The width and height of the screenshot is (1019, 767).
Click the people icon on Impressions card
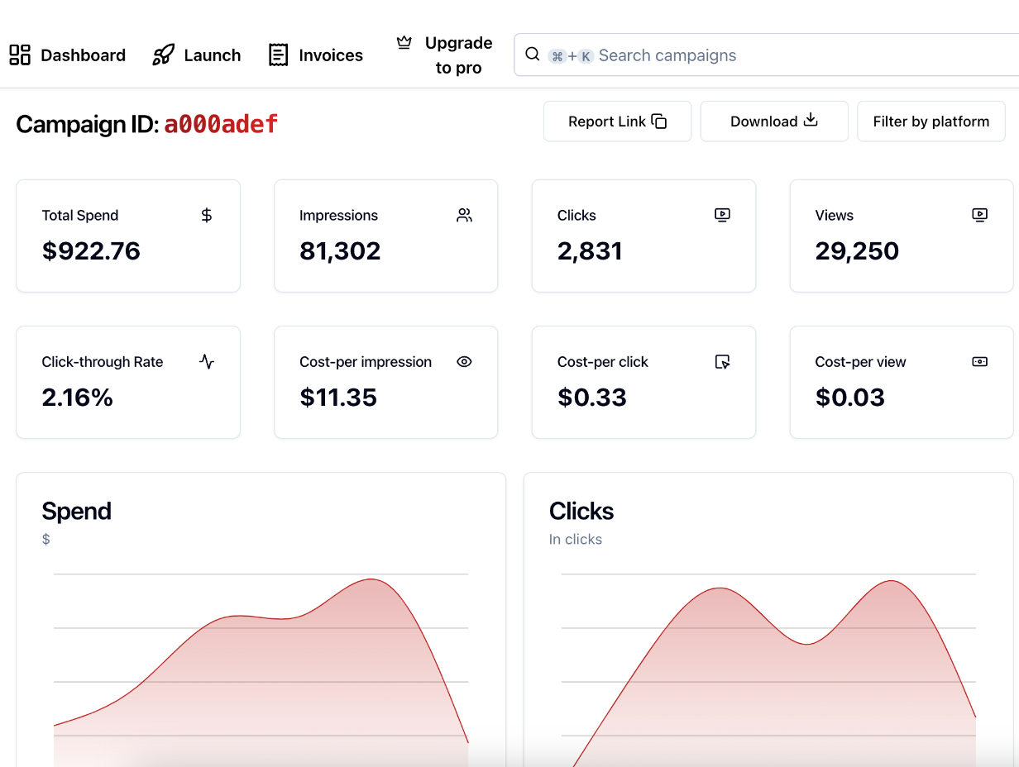coord(464,215)
